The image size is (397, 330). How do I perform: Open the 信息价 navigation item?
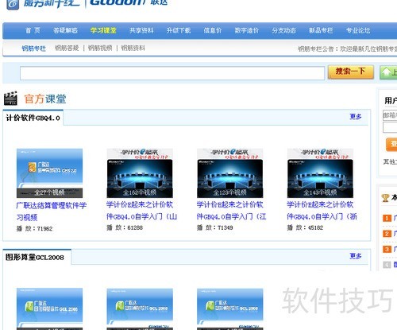point(212,30)
